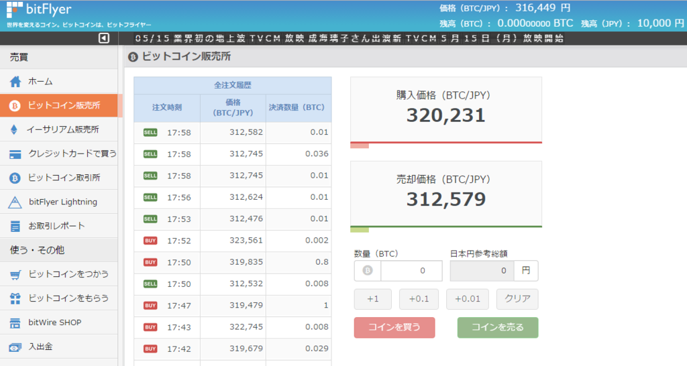
Task: Click the SELL badge for price 312,532
Action: [150, 284]
